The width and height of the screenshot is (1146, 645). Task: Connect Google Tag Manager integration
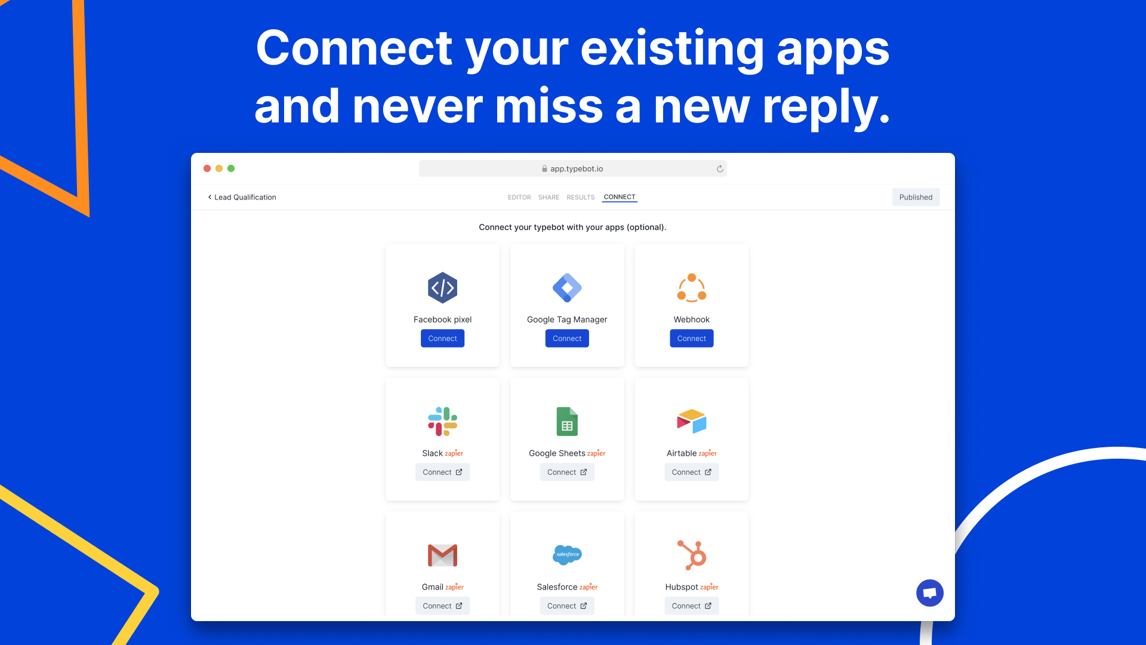click(566, 338)
